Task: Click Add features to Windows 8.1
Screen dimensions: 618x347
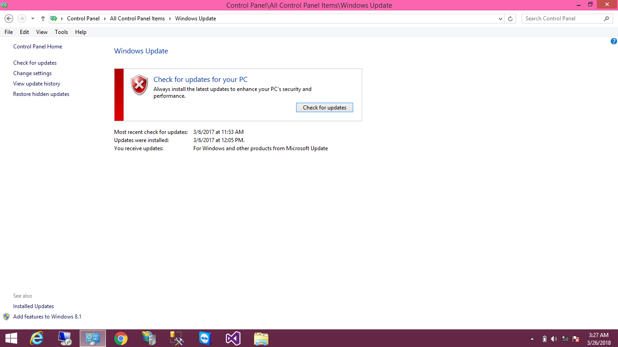Action: pos(47,317)
